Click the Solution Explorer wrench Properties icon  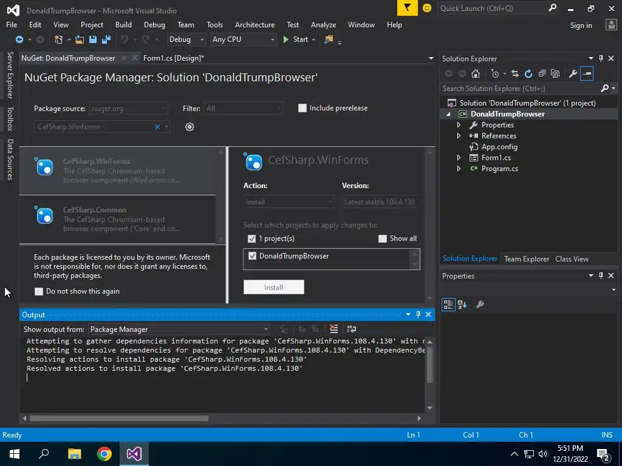573,73
